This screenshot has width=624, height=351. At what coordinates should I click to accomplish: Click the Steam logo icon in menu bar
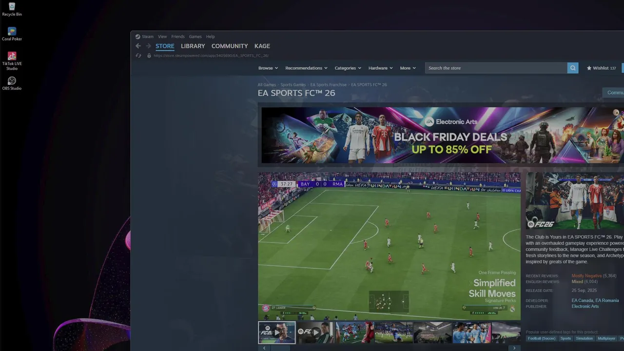tap(137, 37)
